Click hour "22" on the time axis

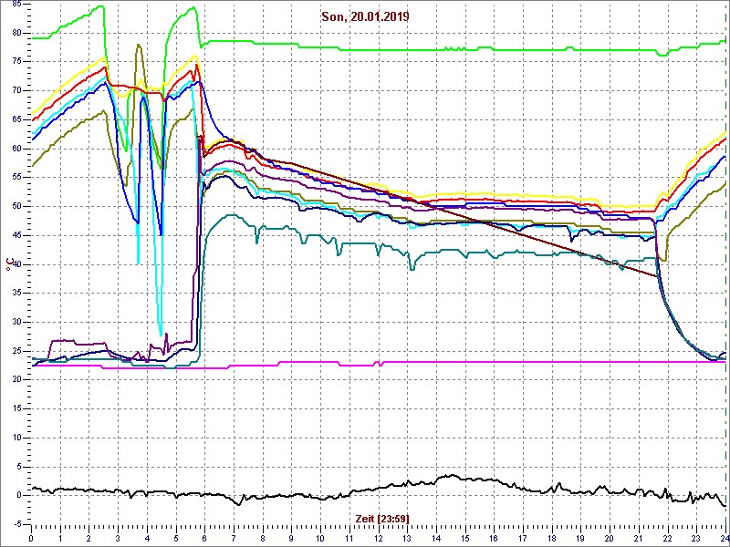668,537
